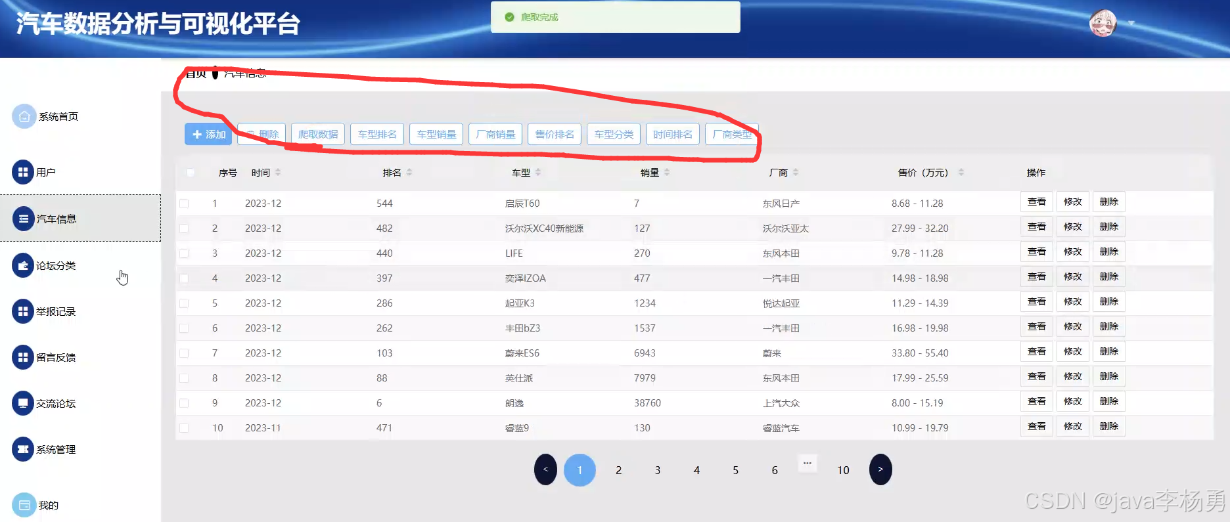
Task: Go to page 3 in pagination
Action: point(658,470)
